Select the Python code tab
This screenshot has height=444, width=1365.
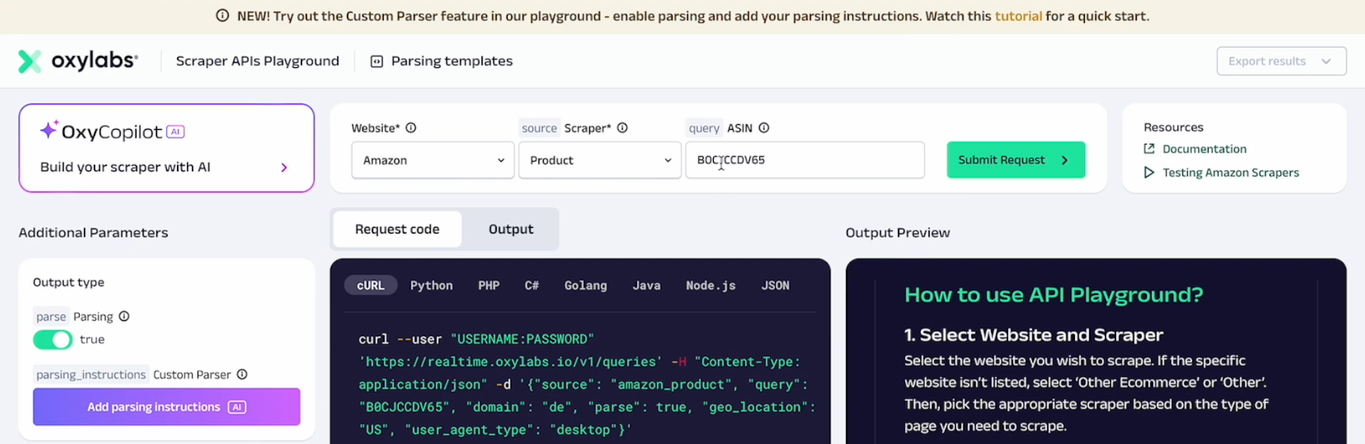pos(431,286)
